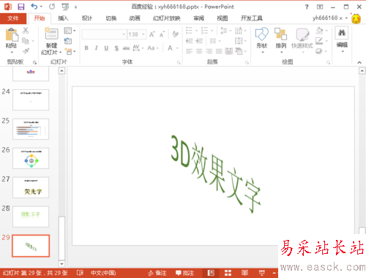Switch to the 动画 (Animations) tab
Image resolution: width=366 pixels, height=278 pixels.
coord(135,18)
